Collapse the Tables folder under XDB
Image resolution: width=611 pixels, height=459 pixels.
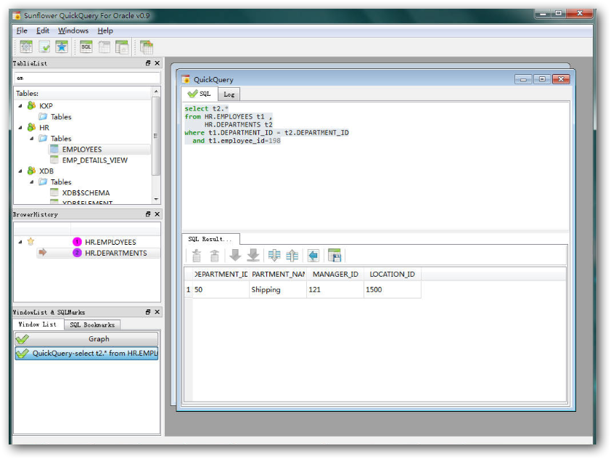[31, 182]
